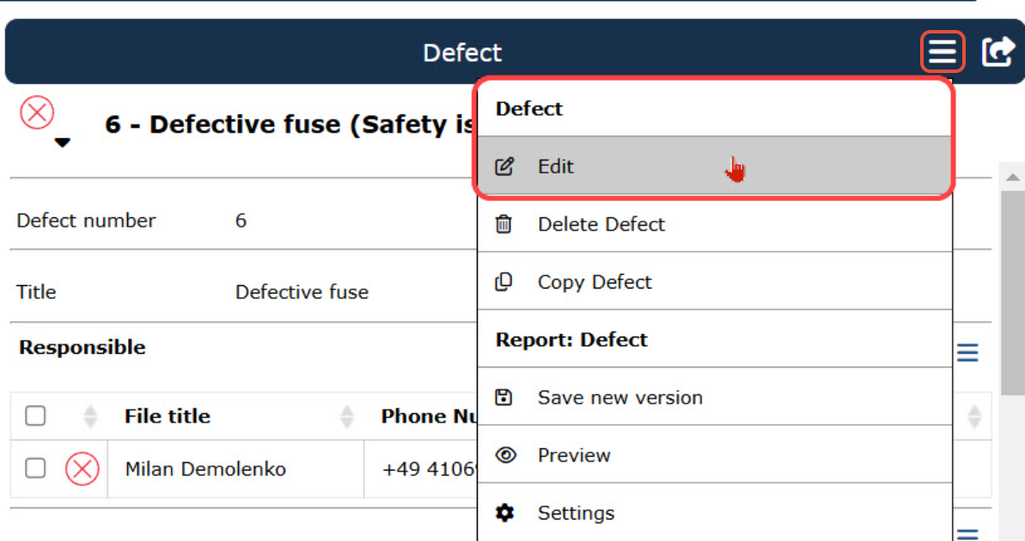Image resolution: width=1025 pixels, height=541 pixels.
Task: Click the Defective fuse title value
Action: [302, 292]
